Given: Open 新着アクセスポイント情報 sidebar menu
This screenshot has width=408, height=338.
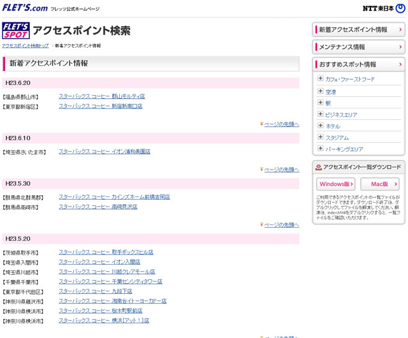Looking at the screenshot, I should 358,30.
